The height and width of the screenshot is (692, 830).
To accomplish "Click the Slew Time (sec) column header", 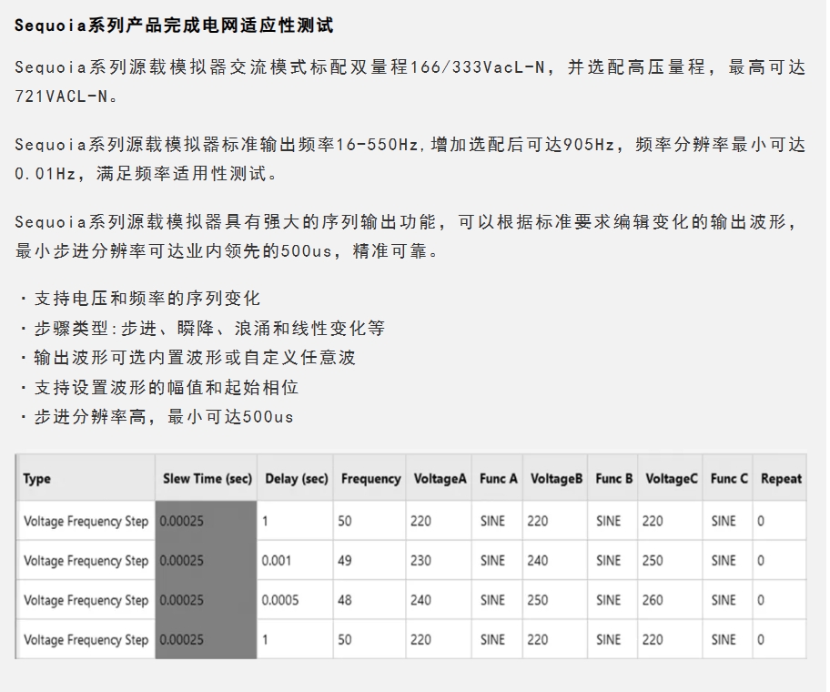I will click(207, 478).
